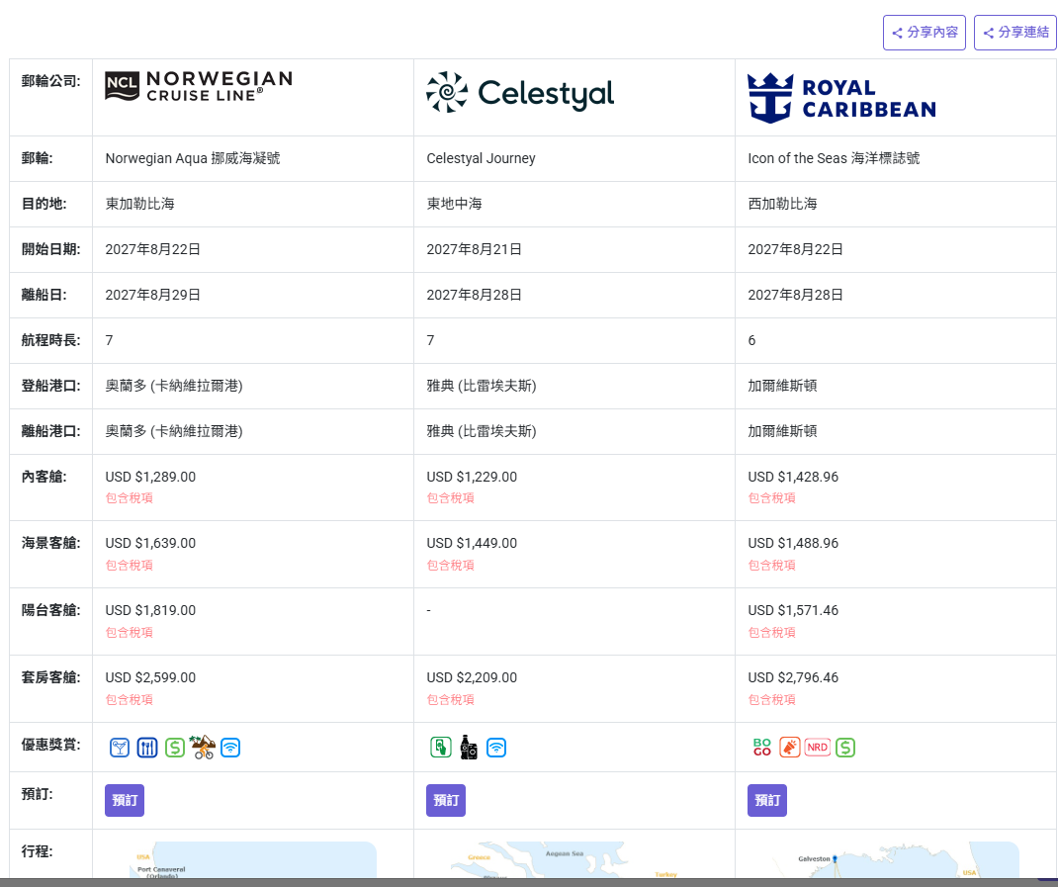Click the cycling shore excursion perk icon
Viewport: 1058px width, 887px height.
click(203, 747)
